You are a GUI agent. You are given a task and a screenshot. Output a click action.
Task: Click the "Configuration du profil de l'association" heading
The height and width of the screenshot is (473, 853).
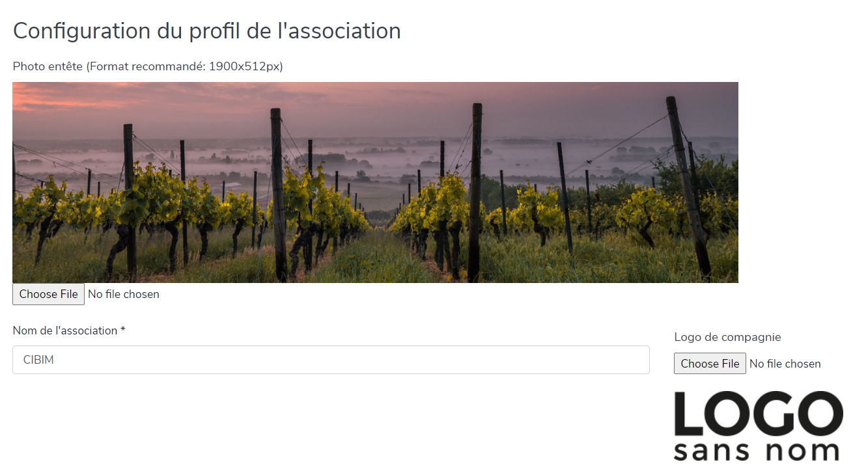pos(207,31)
